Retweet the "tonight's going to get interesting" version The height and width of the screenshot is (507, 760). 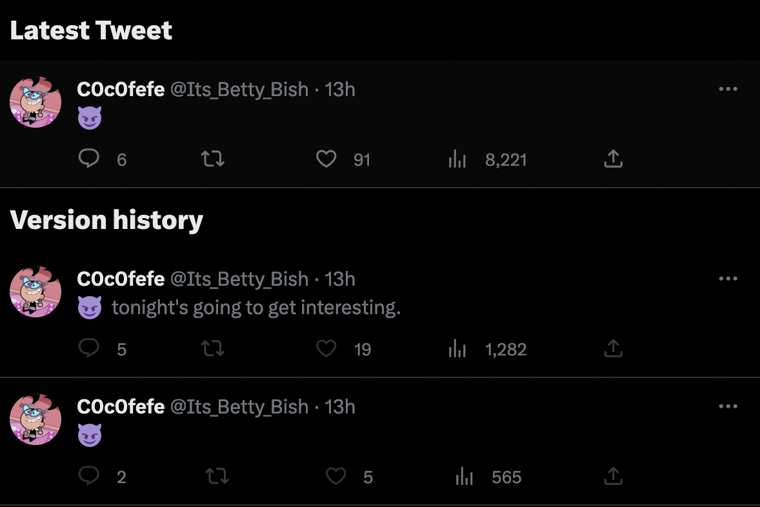[213, 348]
